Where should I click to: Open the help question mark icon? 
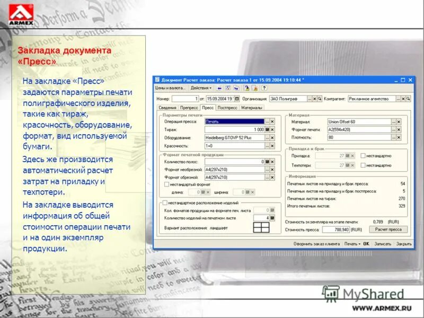tap(264, 88)
